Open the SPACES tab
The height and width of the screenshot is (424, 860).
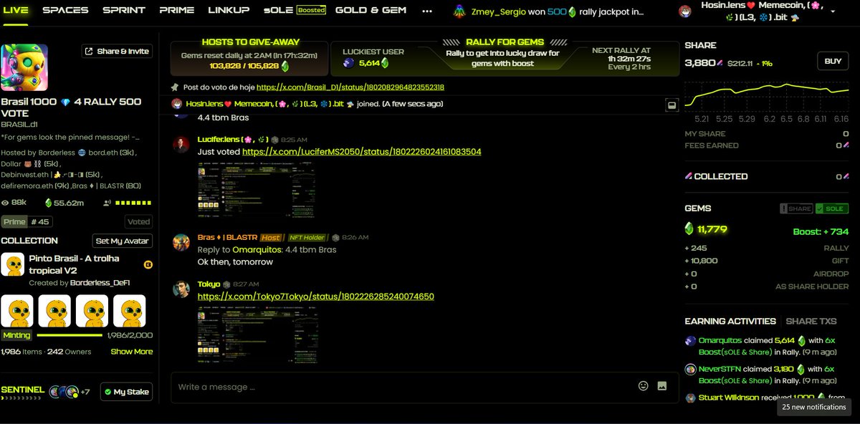coord(65,10)
